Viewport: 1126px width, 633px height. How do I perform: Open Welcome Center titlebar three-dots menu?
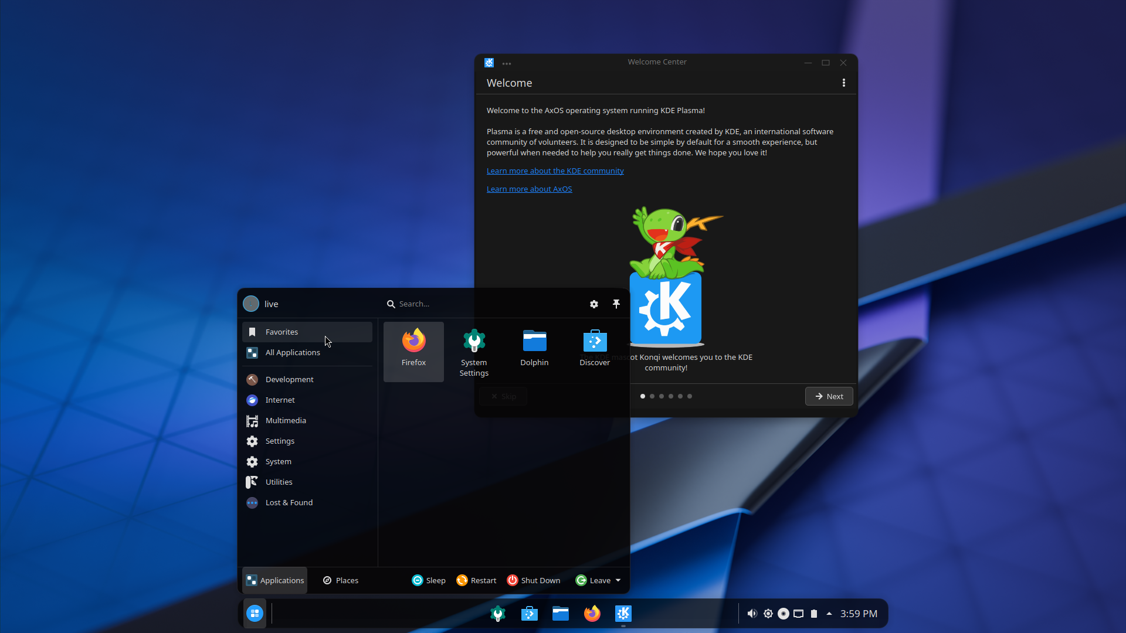pyautogui.click(x=507, y=63)
